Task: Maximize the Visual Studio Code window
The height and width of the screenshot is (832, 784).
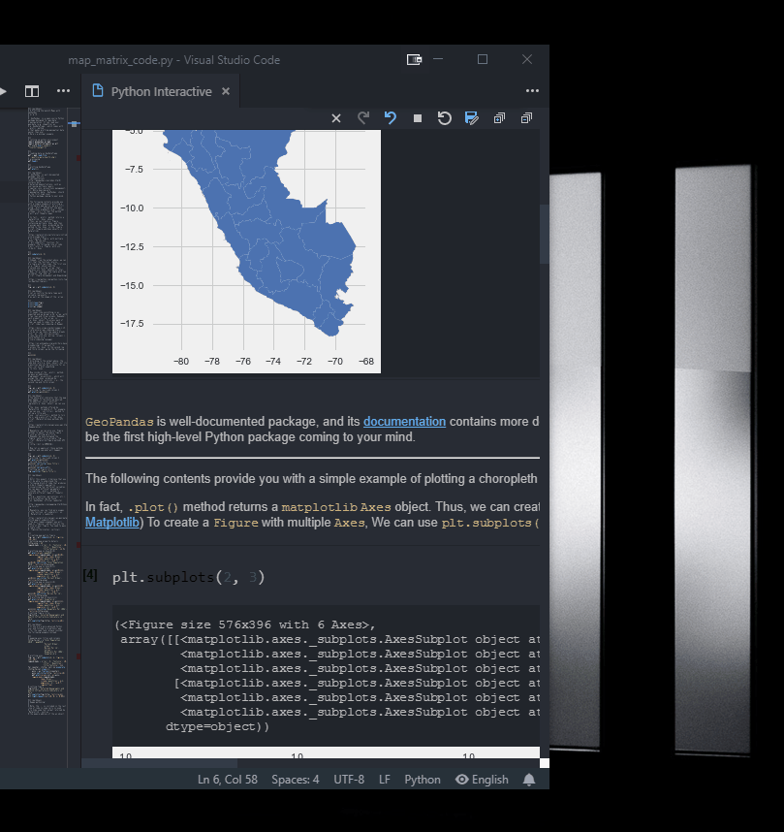Action: [483, 59]
